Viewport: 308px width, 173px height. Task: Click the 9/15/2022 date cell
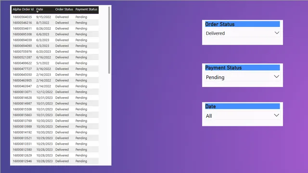(x=43, y=17)
